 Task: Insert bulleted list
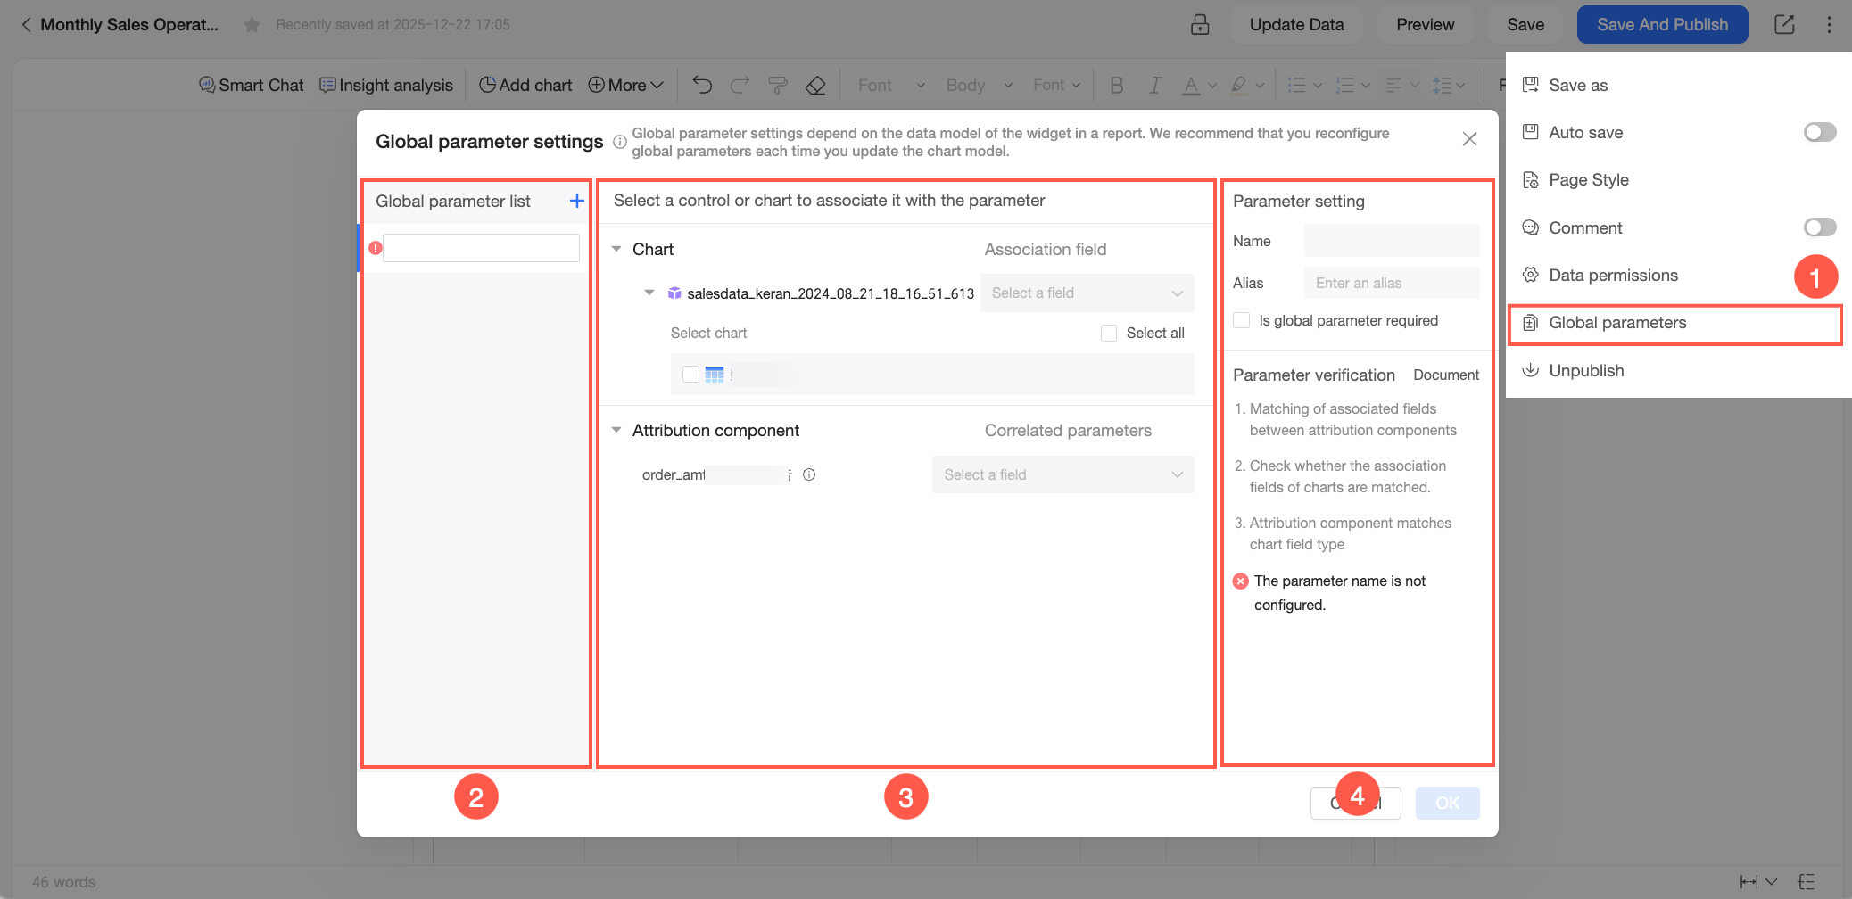[1297, 85]
